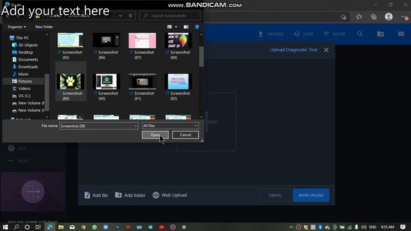
Task: Click the refresh icon in address bar
Action: 130,15
